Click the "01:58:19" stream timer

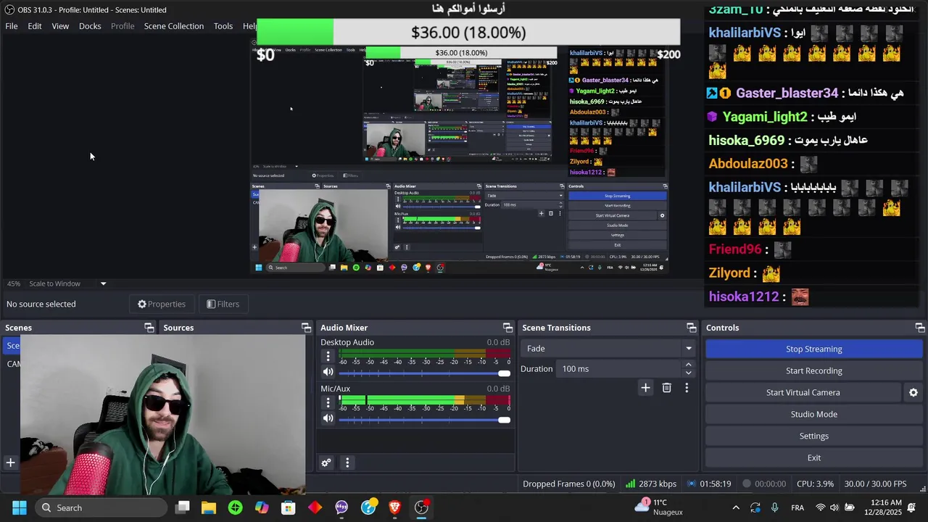(715, 484)
